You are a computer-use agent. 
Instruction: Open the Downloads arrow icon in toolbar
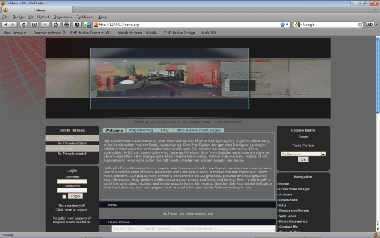(x=77, y=25)
